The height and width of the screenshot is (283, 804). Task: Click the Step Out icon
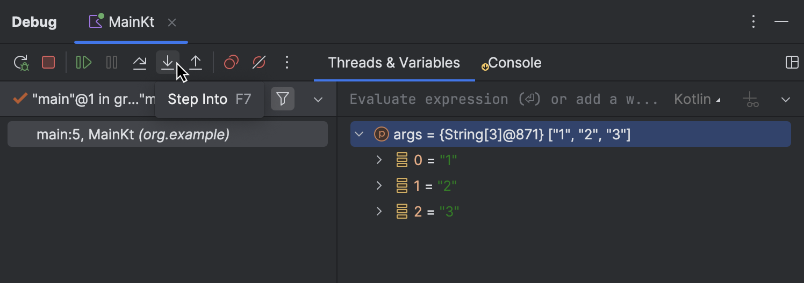(x=196, y=63)
